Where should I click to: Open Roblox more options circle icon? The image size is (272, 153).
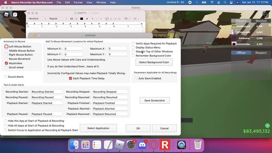[x=265, y=15]
